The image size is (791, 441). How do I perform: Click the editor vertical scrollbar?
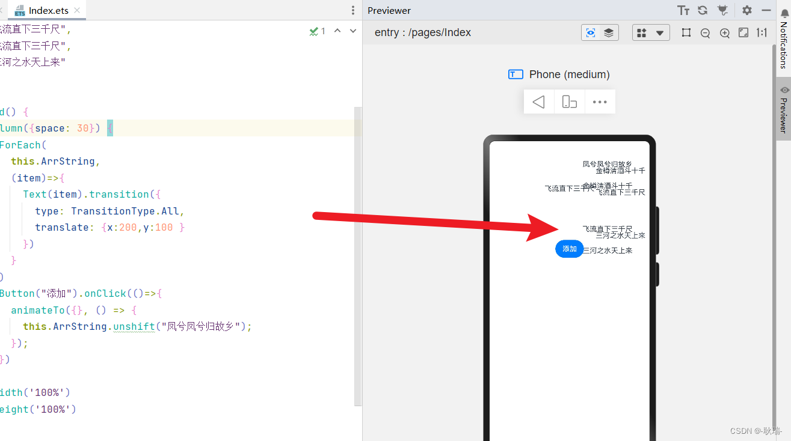pyautogui.click(x=358, y=256)
